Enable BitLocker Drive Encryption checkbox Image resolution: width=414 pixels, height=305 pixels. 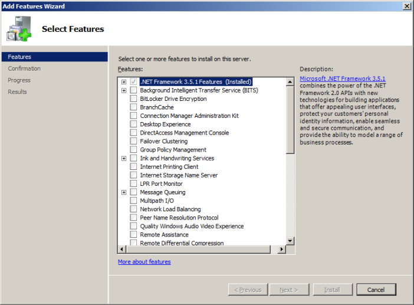pos(133,99)
